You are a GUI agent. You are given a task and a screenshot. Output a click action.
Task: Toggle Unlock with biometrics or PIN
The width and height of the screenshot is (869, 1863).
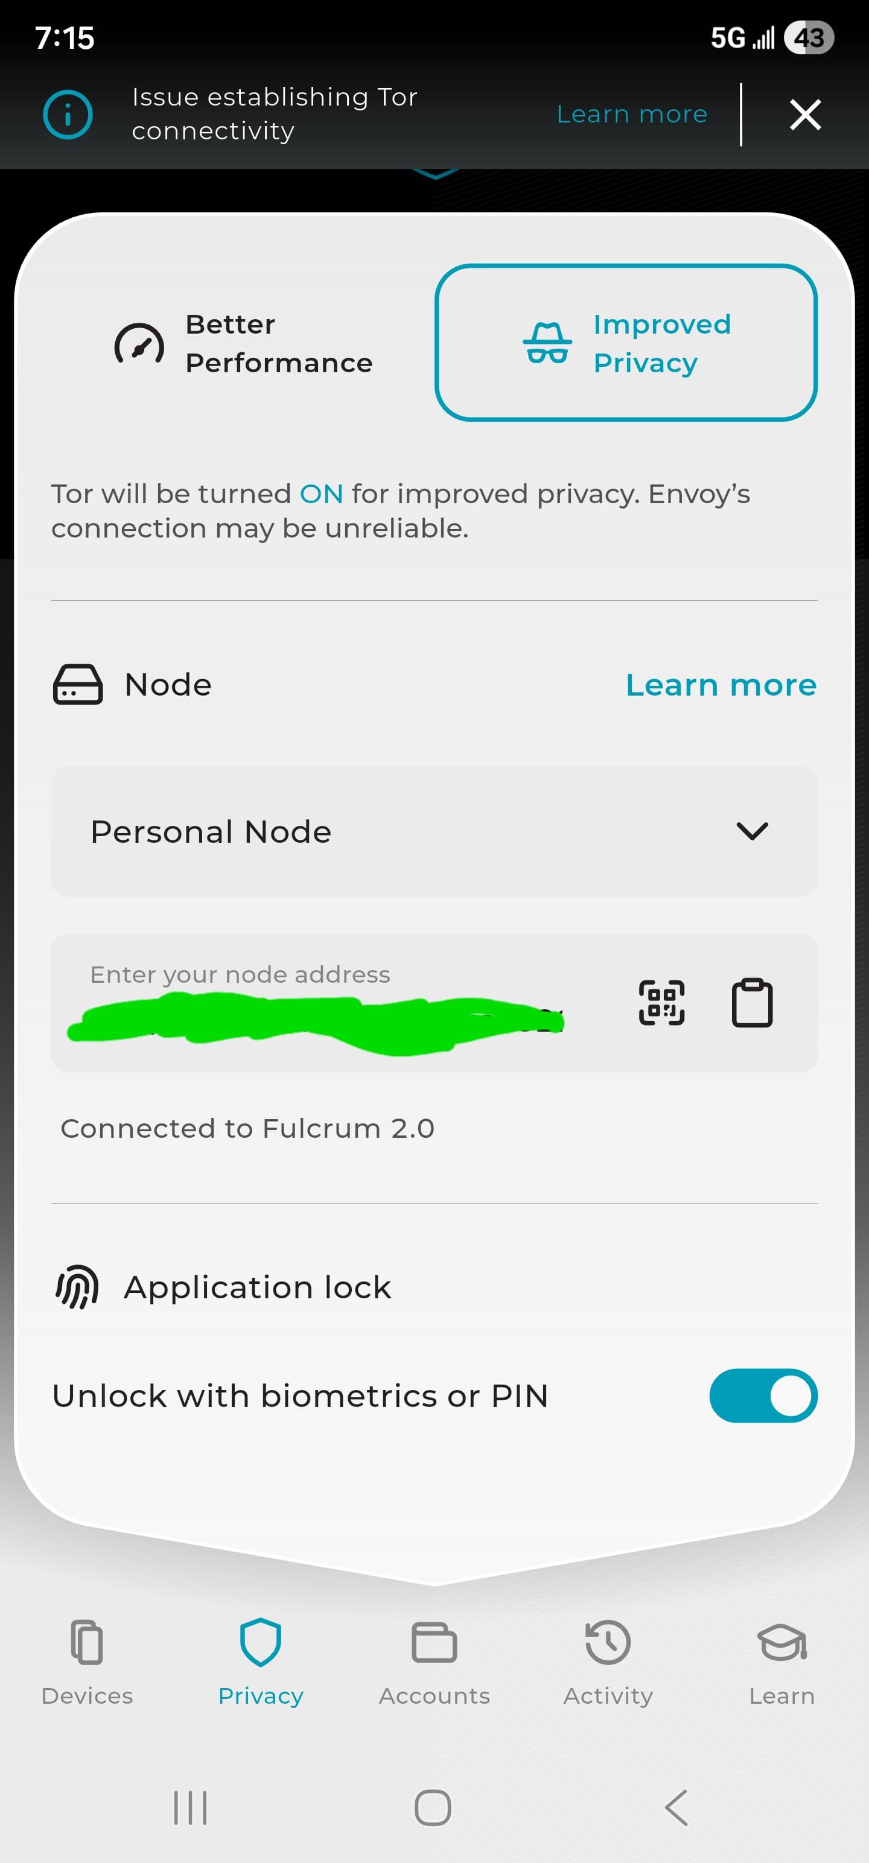[763, 1396]
